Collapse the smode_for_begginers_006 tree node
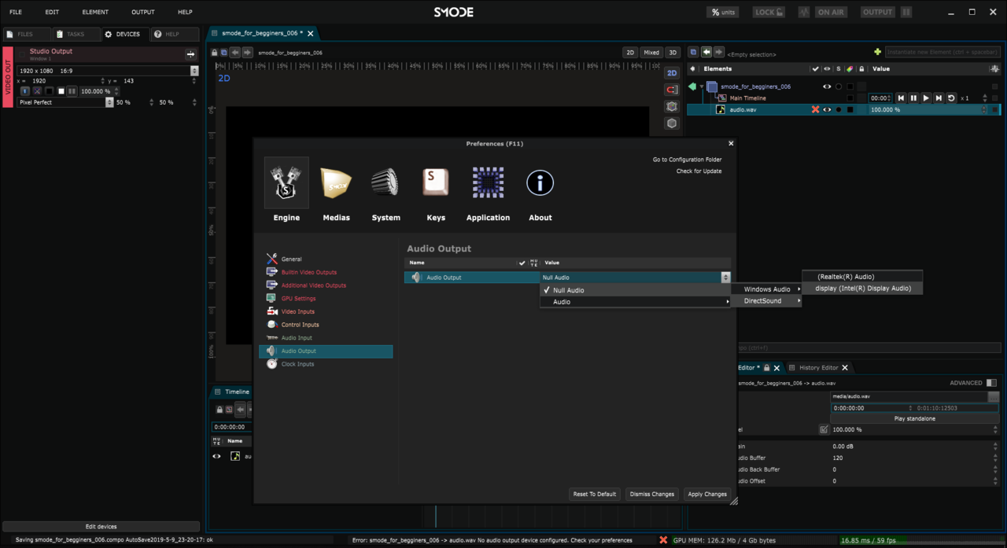The height and width of the screenshot is (548, 1007). 702,86
